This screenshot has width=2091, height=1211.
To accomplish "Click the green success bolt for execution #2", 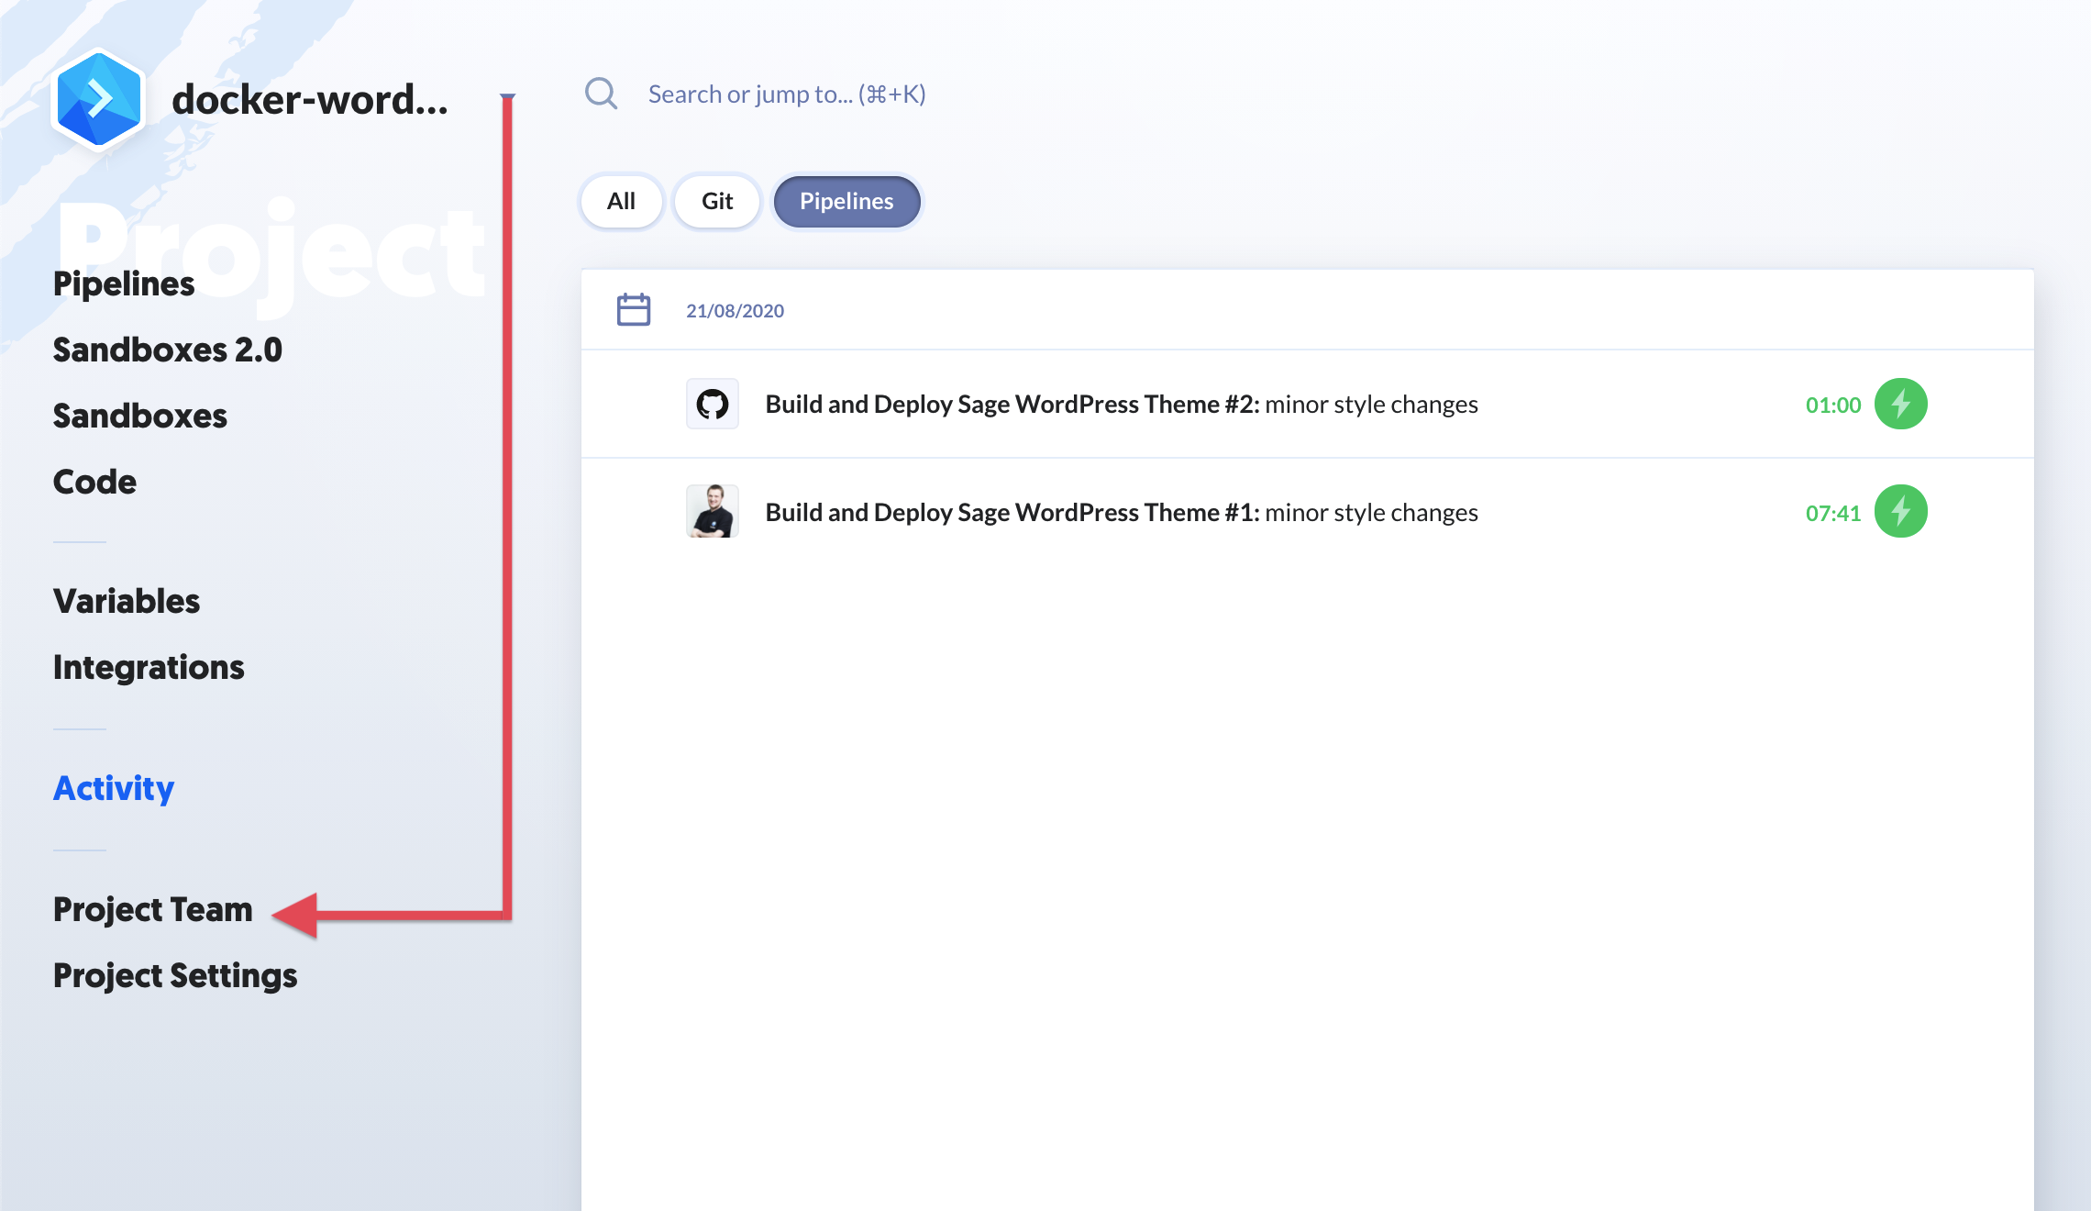I will (x=1900, y=404).
